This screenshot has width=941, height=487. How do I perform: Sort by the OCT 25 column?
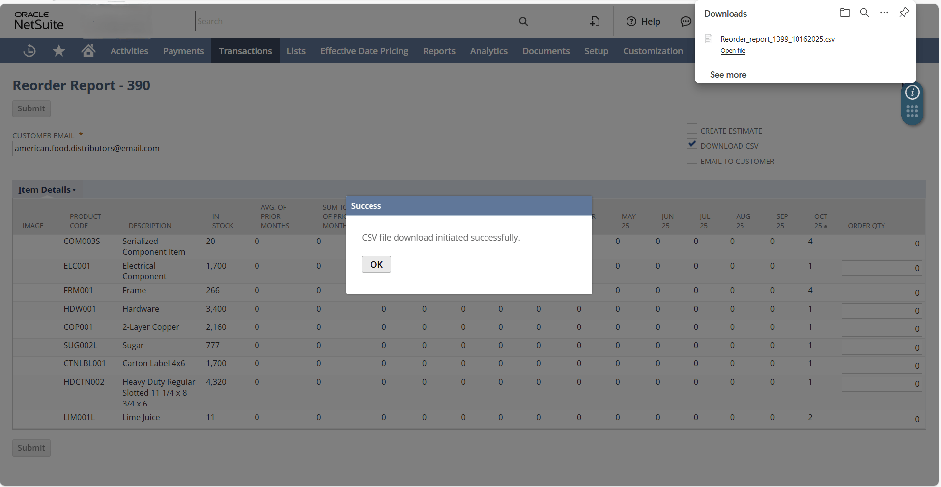click(x=820, y=221)
